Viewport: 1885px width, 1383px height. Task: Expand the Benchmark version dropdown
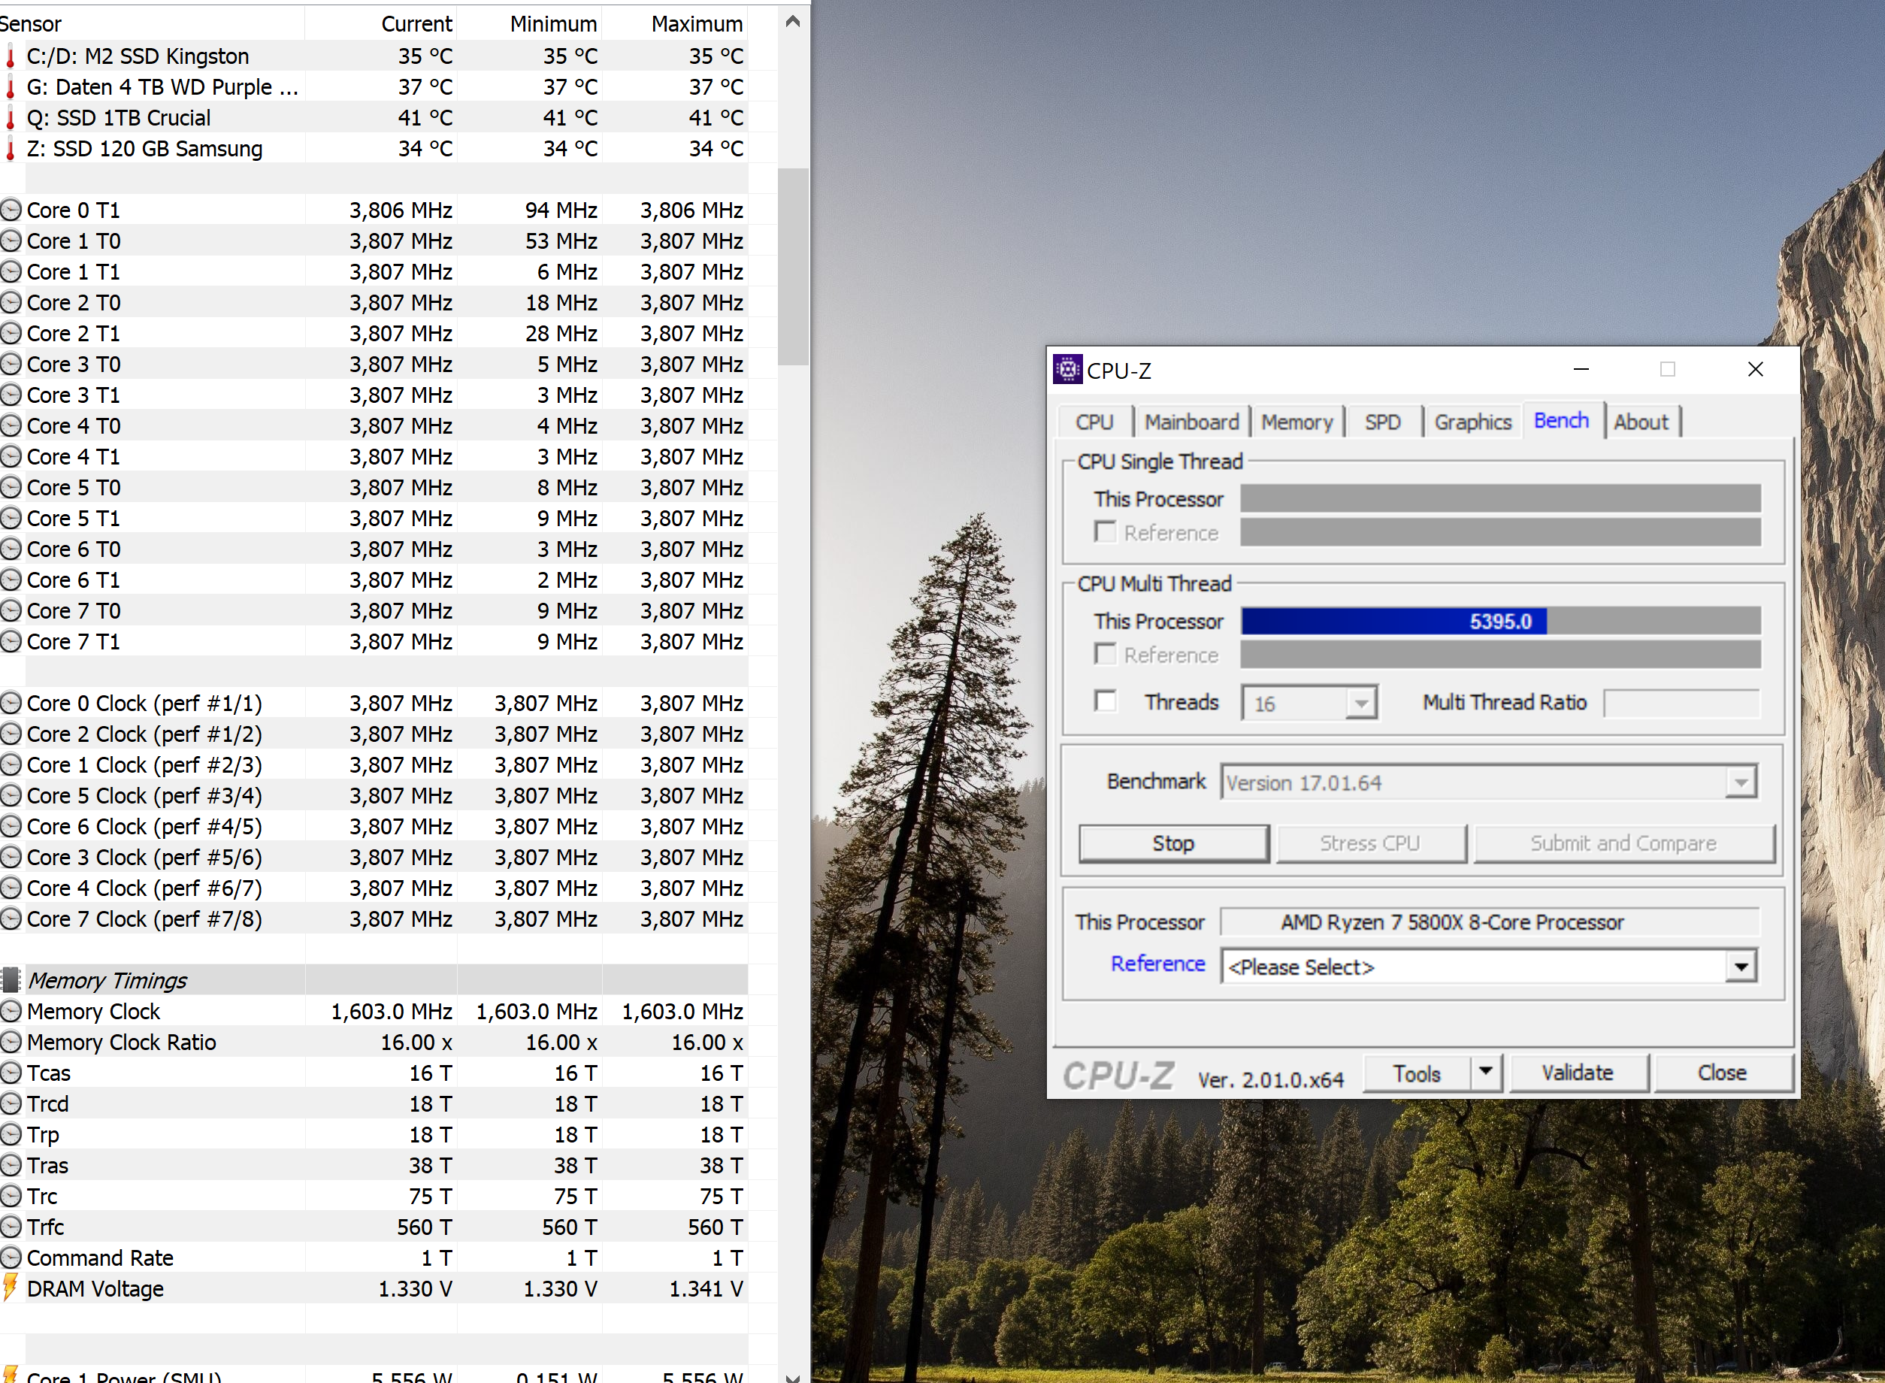point(1741,782)
